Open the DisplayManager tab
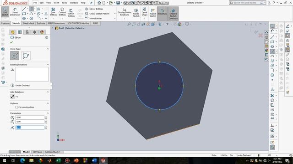Viewport: 293px width, 164px height. [42, 32]
